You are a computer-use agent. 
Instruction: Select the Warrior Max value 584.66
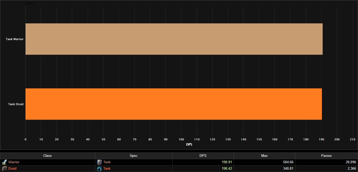288,162
